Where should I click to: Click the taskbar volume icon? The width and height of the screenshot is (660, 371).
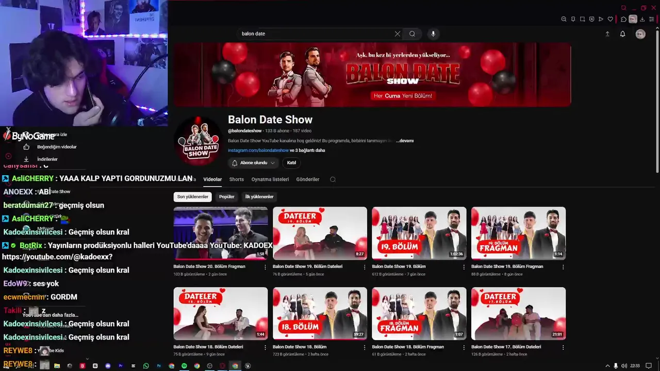(x=624, y=366)
